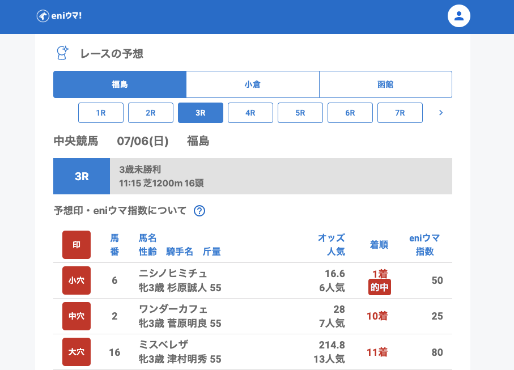Viewport: 514px width, 370px height.
Task: Click the red 的中 hit badge
Action: (379, 287)
